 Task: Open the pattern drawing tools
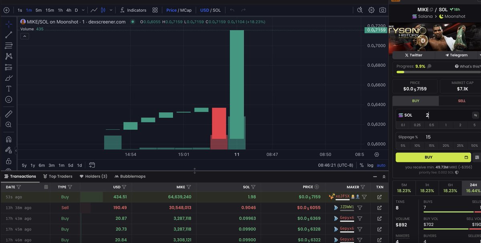[x=8, y=56]
